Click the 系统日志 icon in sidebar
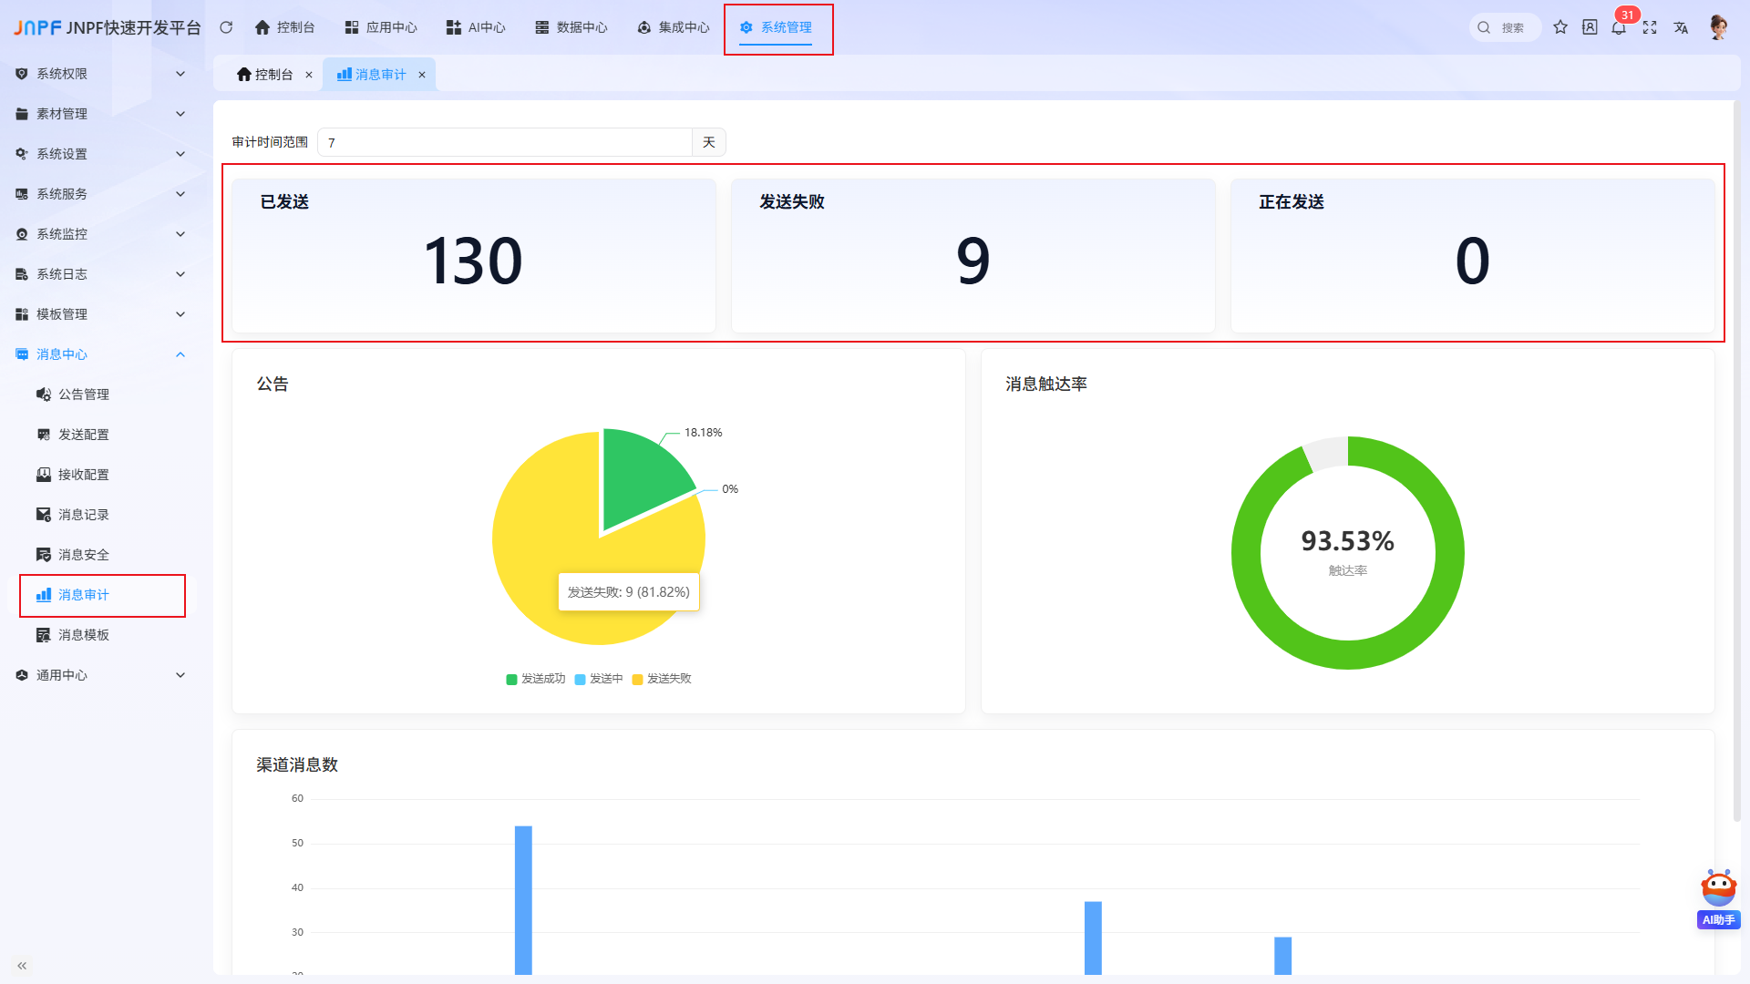Image resolution: width=1750 pixels, height=984 pixels. click(x=22, y=274)
